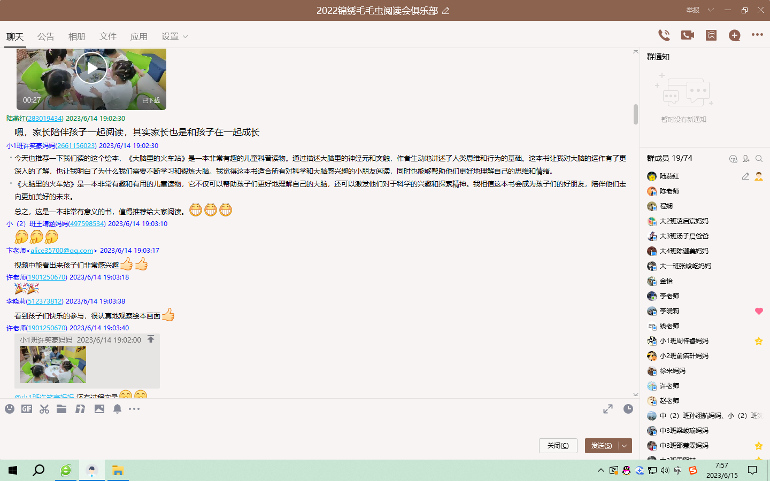The height and width of the screenshot is (481, 770).
Task: Switch to the 文件 tab
Action: (108, 36)
